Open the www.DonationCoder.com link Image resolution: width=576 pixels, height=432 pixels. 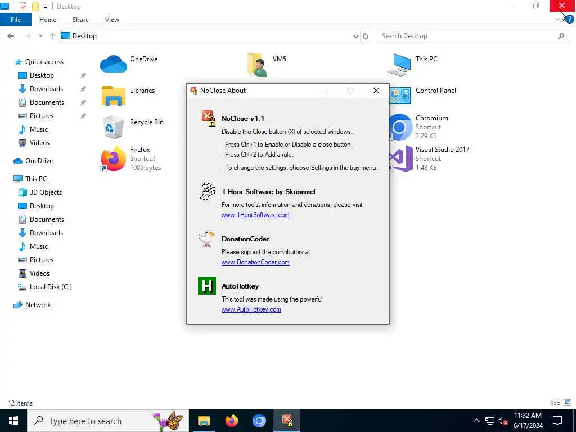pyautogui.click(x=255, y=262)
